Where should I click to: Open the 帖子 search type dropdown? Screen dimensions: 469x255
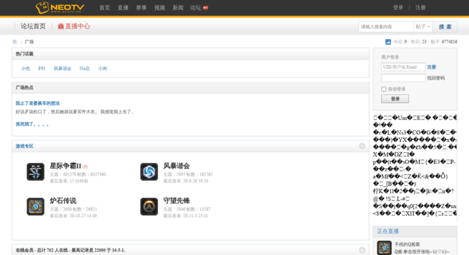point(423,27)
